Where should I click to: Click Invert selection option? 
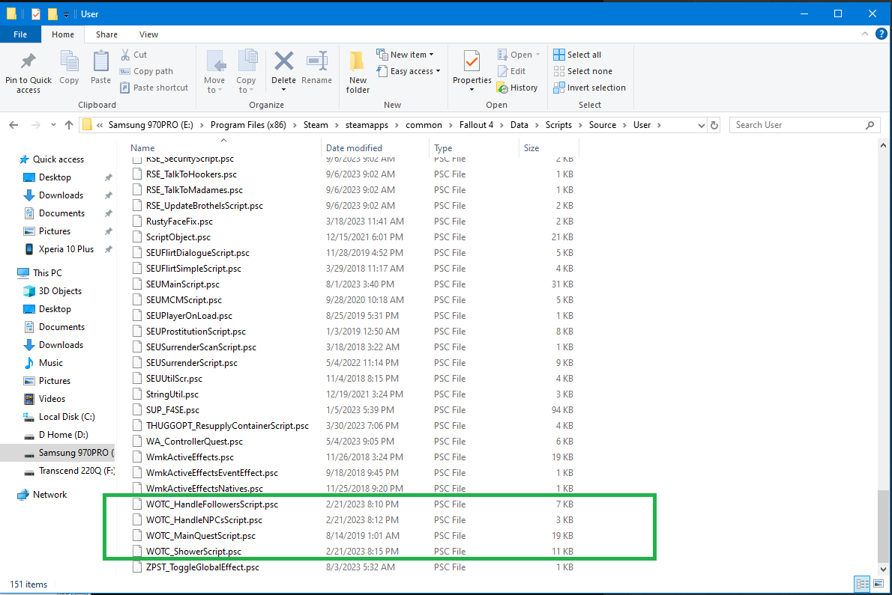click(x=589, y=88)
